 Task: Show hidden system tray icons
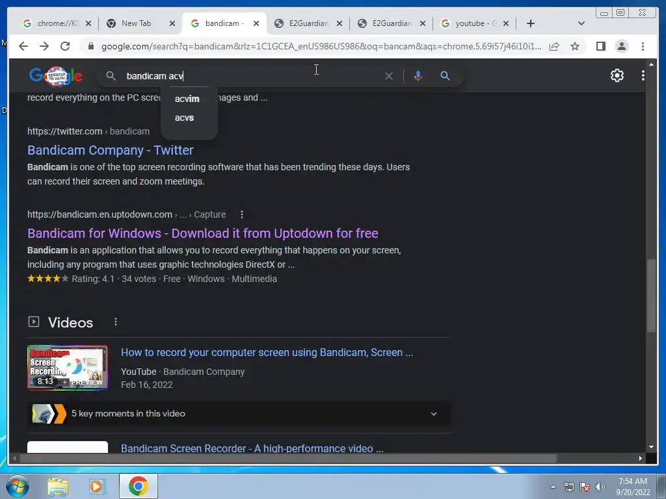click(x=553, y=487)
